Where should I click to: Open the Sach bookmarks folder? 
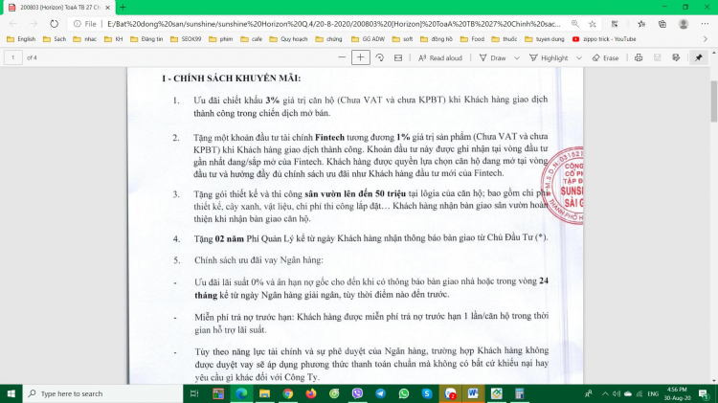55,39
